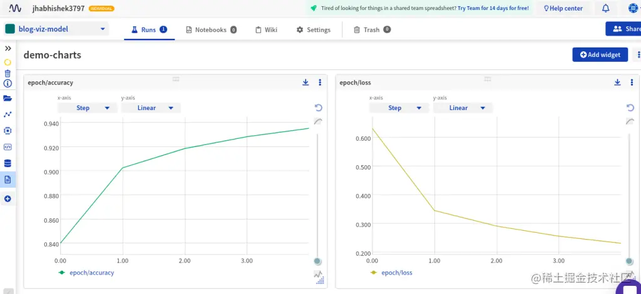Click 0.940 label on accuracy y-axis
Screen dimensions: 641x294
(x=51, y=124)
